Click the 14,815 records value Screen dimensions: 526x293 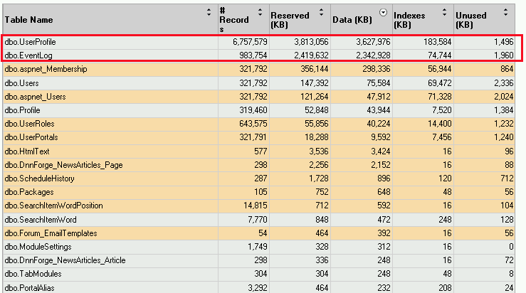[256, 206]
